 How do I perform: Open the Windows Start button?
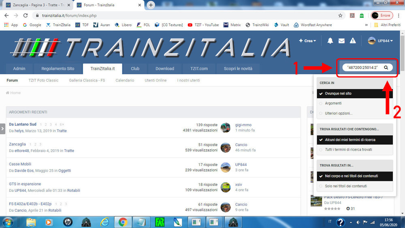coord(8,222)
